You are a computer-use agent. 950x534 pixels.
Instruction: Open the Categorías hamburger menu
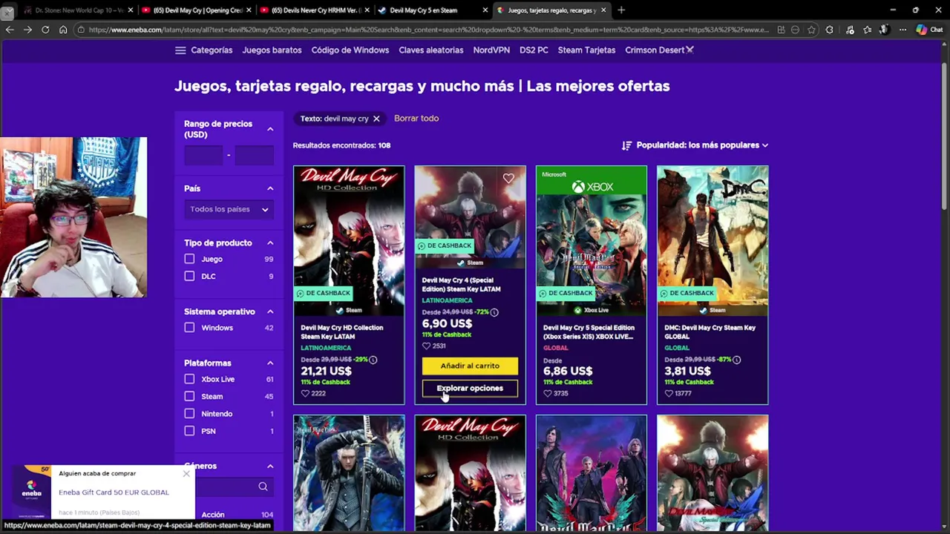coord(180,50)
